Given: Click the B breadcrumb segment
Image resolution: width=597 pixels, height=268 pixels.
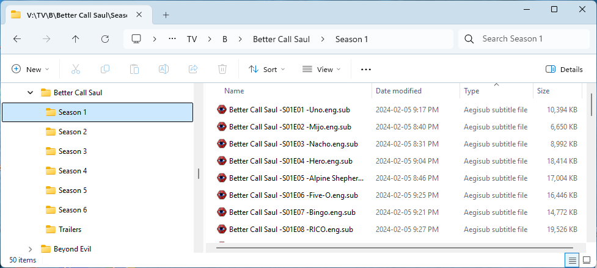Looking at the screenshot, I should (225, 39).
